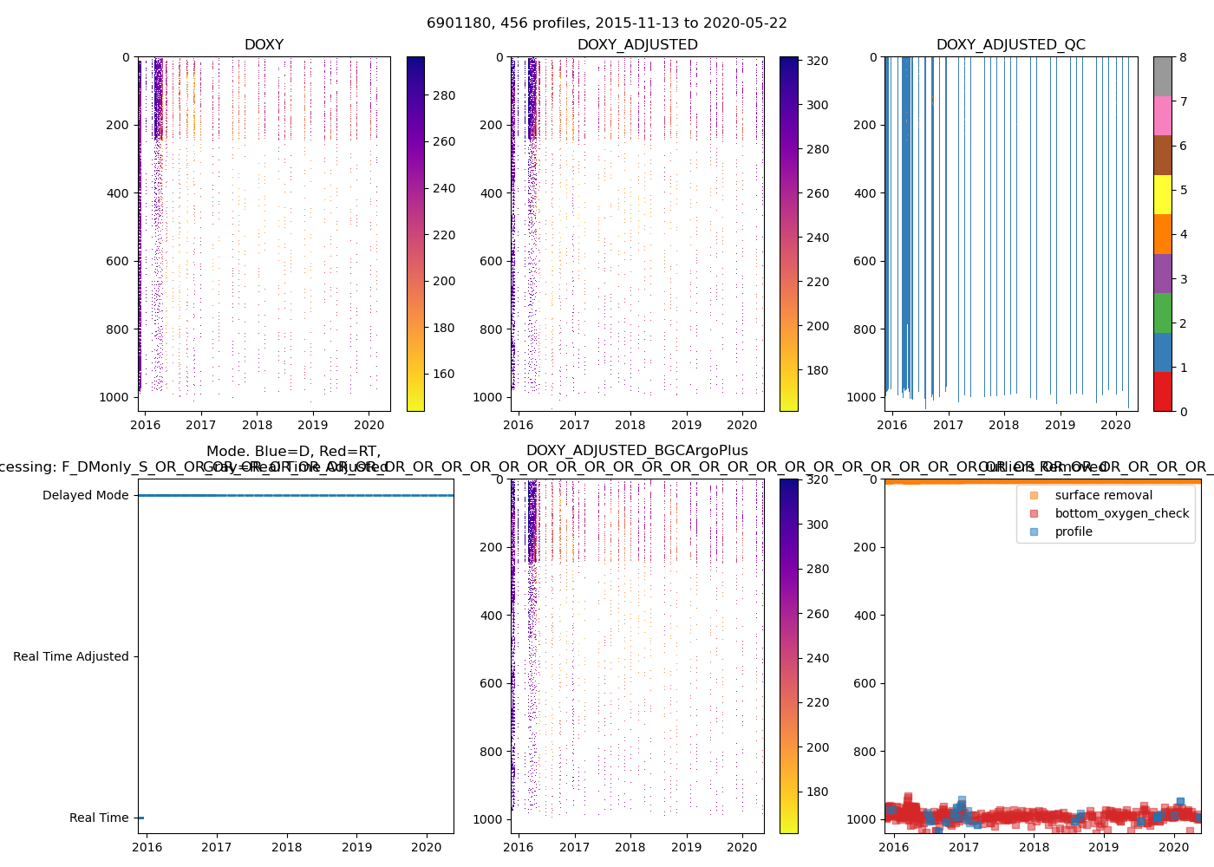The height and width of the screenshot is (867, 1214).
Task: Click the red bottom segment of QC colorbar
Action: 1162,391
